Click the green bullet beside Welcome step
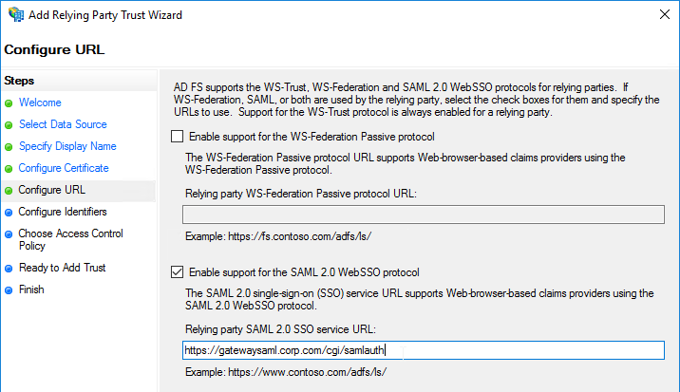 coord(9,103)
